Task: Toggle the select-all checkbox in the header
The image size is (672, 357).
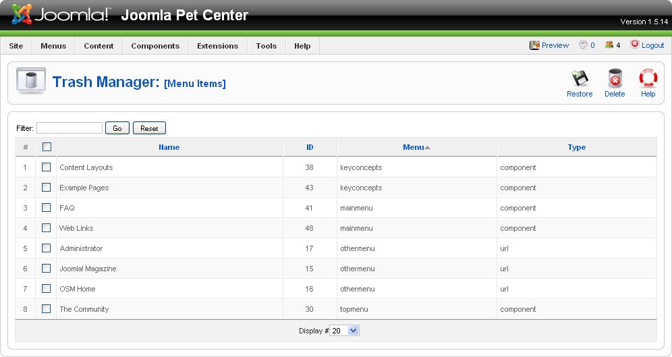Action: (47, 147)
